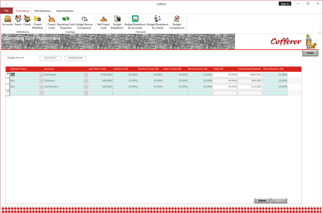Click the Undo button beside Delete
The width and height of the screenshot is (323, 213).
tap(279, 201)
